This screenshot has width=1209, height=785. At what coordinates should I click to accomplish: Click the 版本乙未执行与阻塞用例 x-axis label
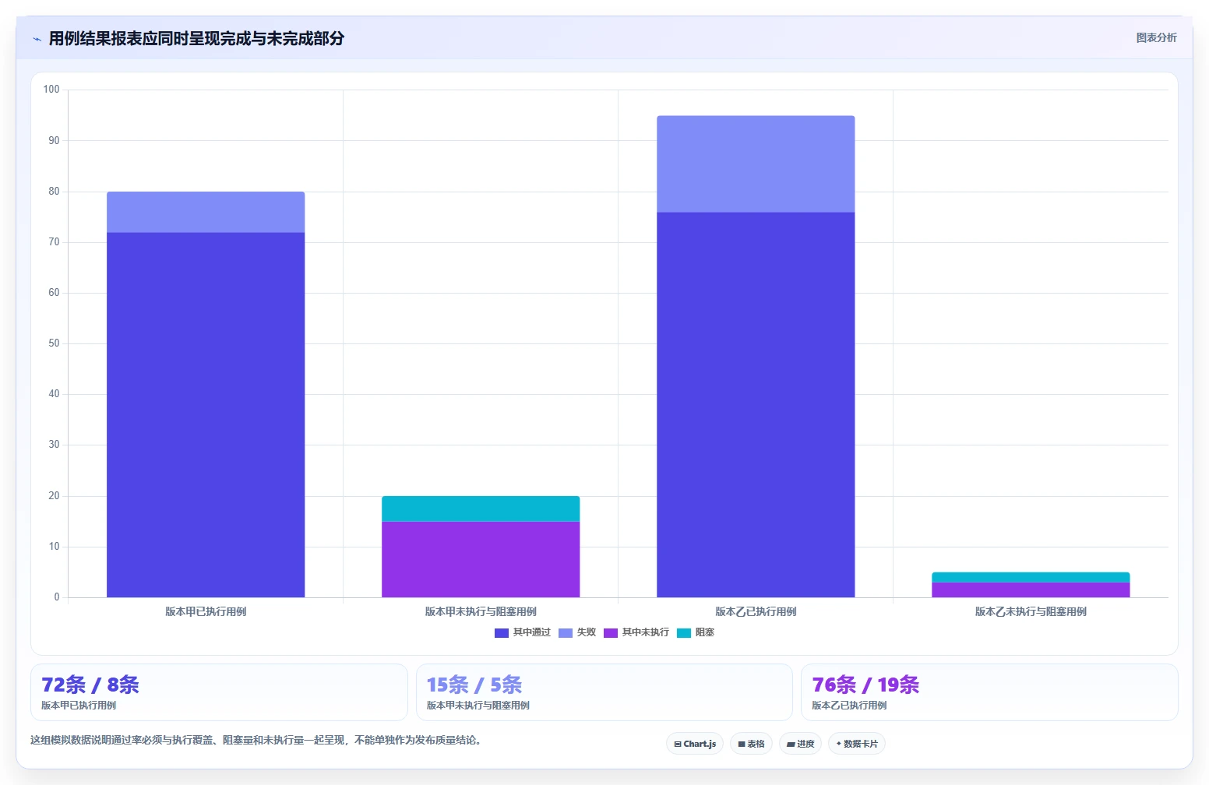pyautogui.click(x=1031, y=611)
